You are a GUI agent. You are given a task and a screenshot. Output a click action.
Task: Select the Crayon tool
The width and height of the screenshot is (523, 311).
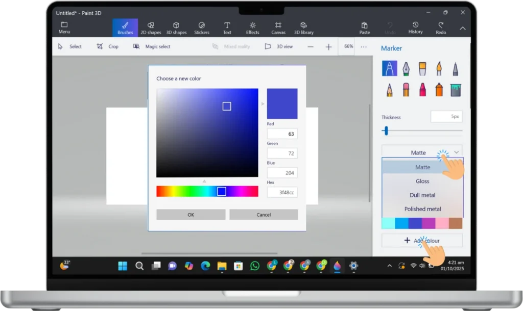point(423,89)
